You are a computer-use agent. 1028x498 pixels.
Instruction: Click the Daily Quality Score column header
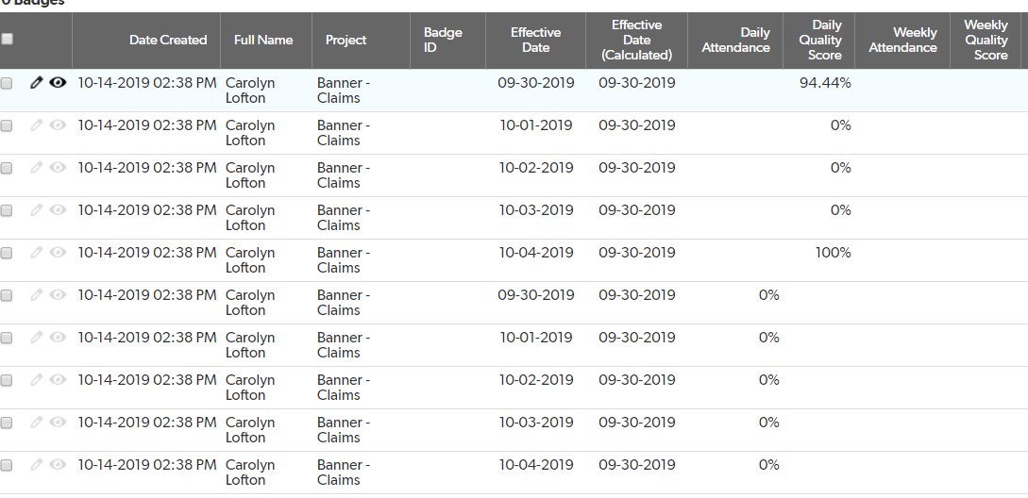click(825, 40)
